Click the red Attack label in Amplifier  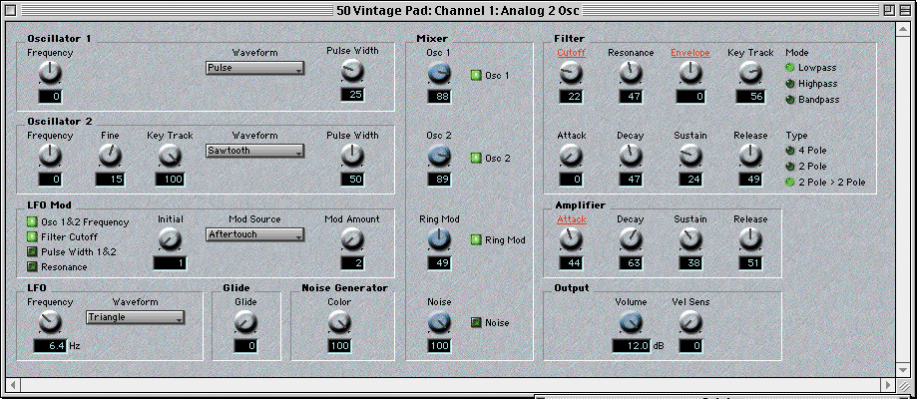pos(571,219)
